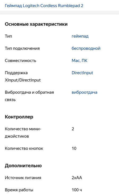Select the Дополнительно section heading
Screen dimensions: 119x196
coord(23,166)
